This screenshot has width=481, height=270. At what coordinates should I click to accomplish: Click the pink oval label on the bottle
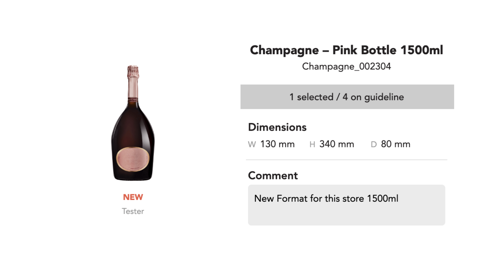tap(133, 159)
